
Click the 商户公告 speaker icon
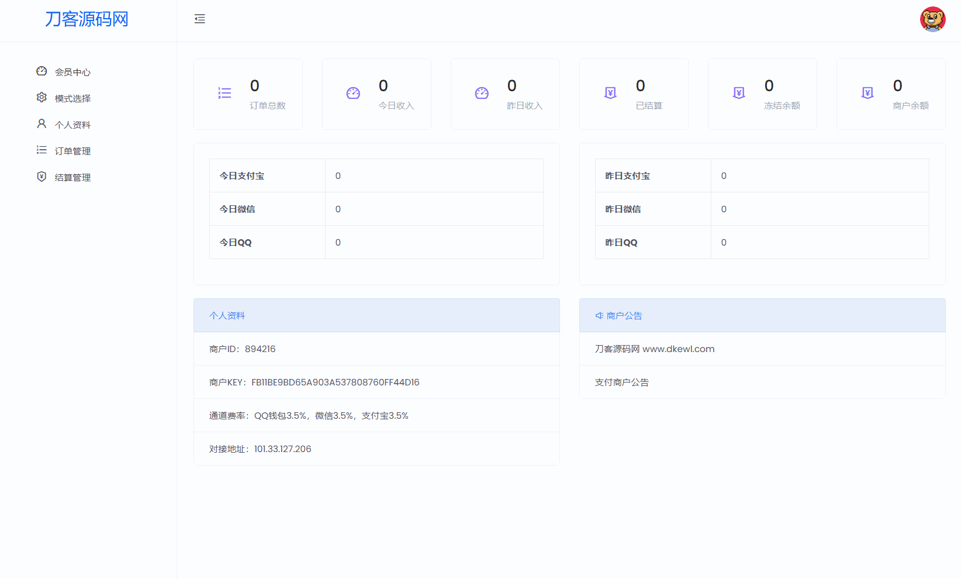(x=599, y=316)
